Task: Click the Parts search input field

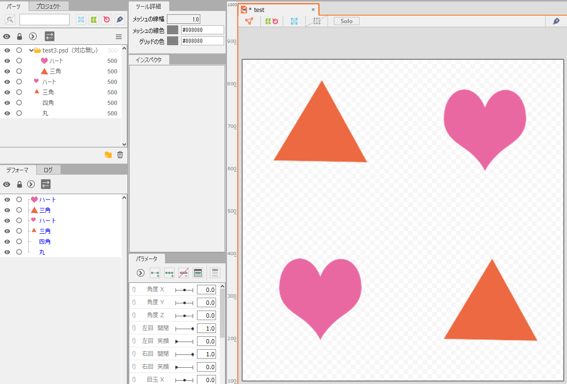Action: click(x=44, y=20)
